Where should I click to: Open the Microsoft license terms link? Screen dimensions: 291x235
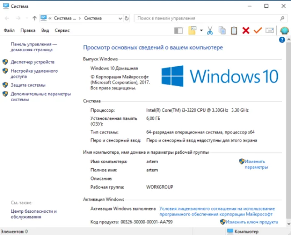coord(217,211)
